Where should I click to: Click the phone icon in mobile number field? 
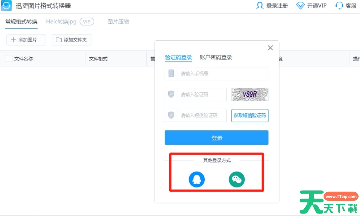click(x=171, y=73)
